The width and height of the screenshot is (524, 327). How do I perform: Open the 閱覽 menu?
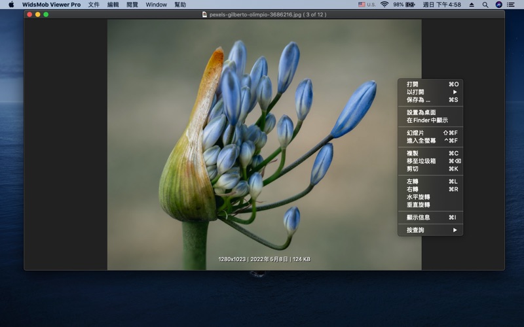coord(132,5)
